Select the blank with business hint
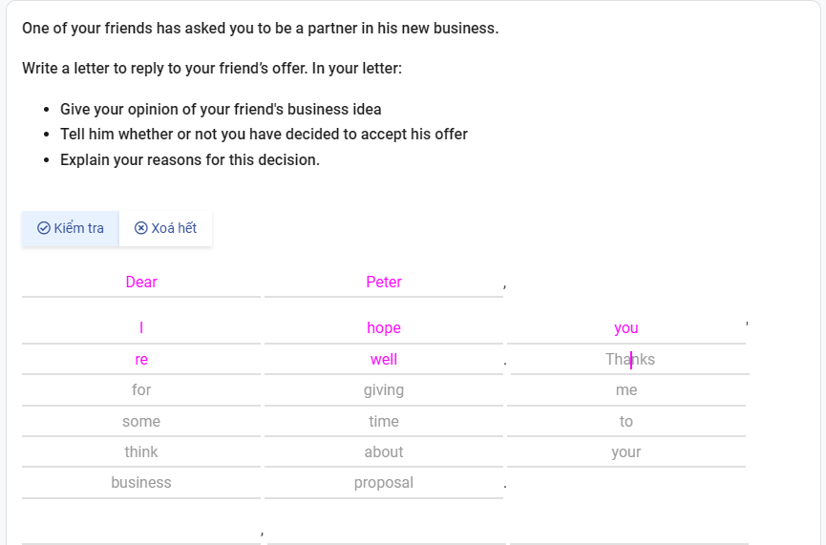 tap(141, 483)
